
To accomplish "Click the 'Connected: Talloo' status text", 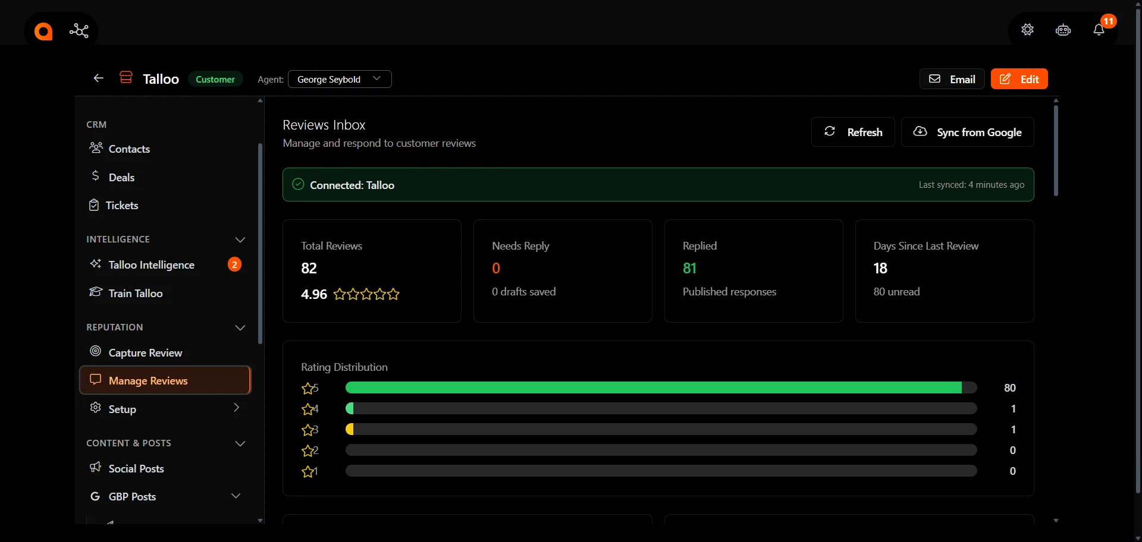I will pyautogui.click(x=352, y=185).
